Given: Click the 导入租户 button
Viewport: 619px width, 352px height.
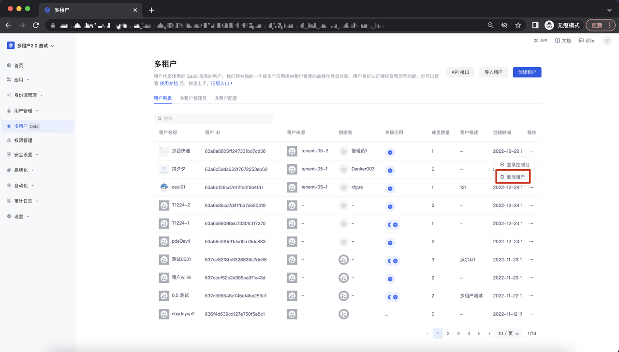Looking at the screenshot, I should [493, 72].
